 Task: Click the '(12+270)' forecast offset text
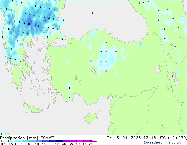178,138
